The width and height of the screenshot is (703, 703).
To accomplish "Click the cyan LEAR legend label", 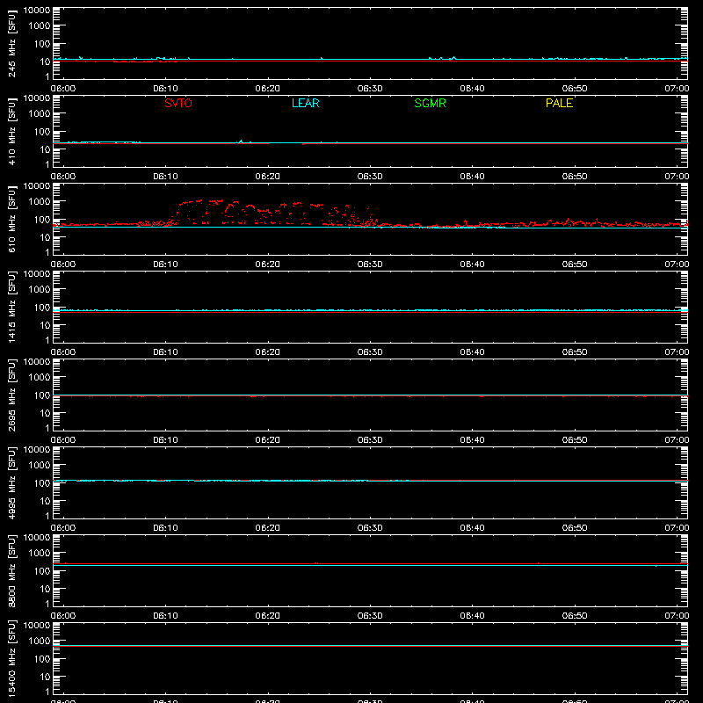I will coord(305,103).
